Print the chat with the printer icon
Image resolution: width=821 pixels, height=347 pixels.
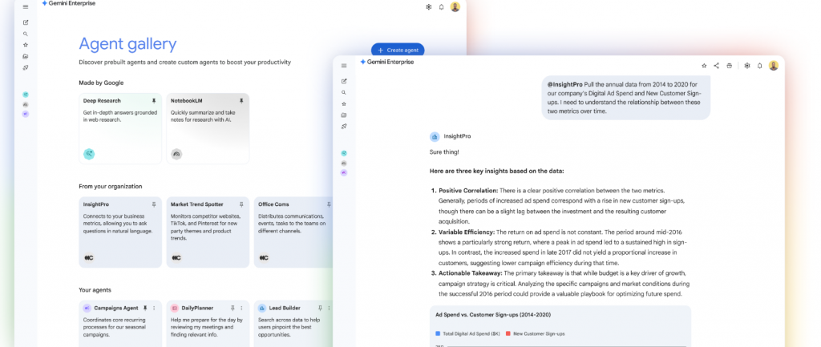(730, 66)
